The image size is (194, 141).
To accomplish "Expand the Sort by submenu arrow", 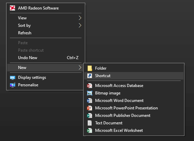I will [x=80, y=25].
